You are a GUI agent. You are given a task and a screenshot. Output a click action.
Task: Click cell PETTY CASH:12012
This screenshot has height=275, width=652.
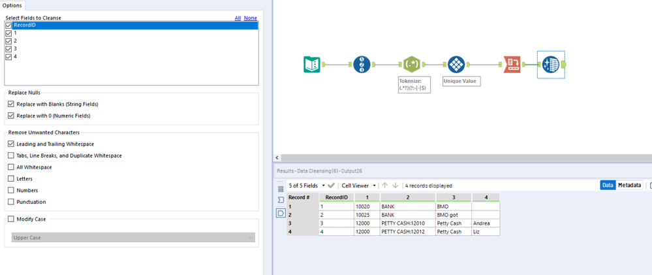click(408, 232)
